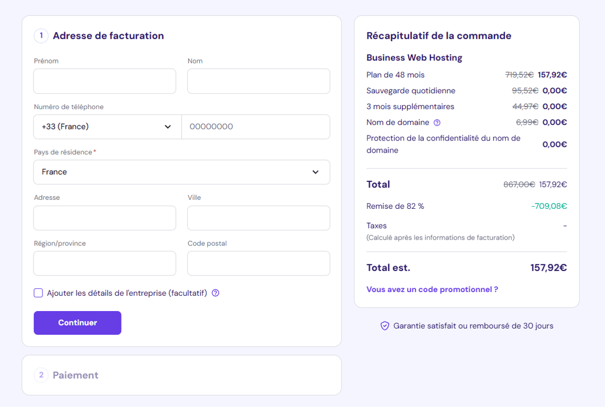Image resolution: width=605 pixels, height=407 pixels.
Task: Select the step 1 circle icon
Action: click(x=41, y=36)
